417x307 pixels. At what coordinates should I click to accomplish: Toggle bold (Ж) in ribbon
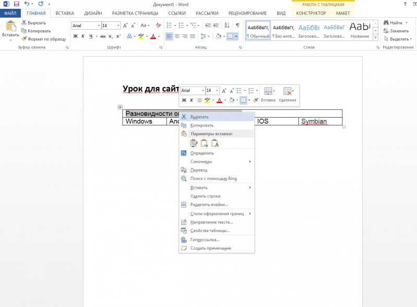(76, 36)
